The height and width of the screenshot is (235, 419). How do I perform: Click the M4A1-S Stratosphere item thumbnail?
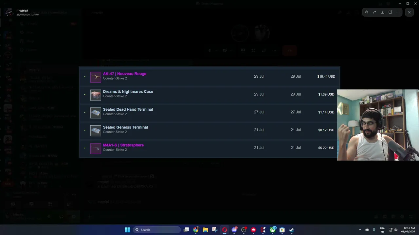click(96, 149)
